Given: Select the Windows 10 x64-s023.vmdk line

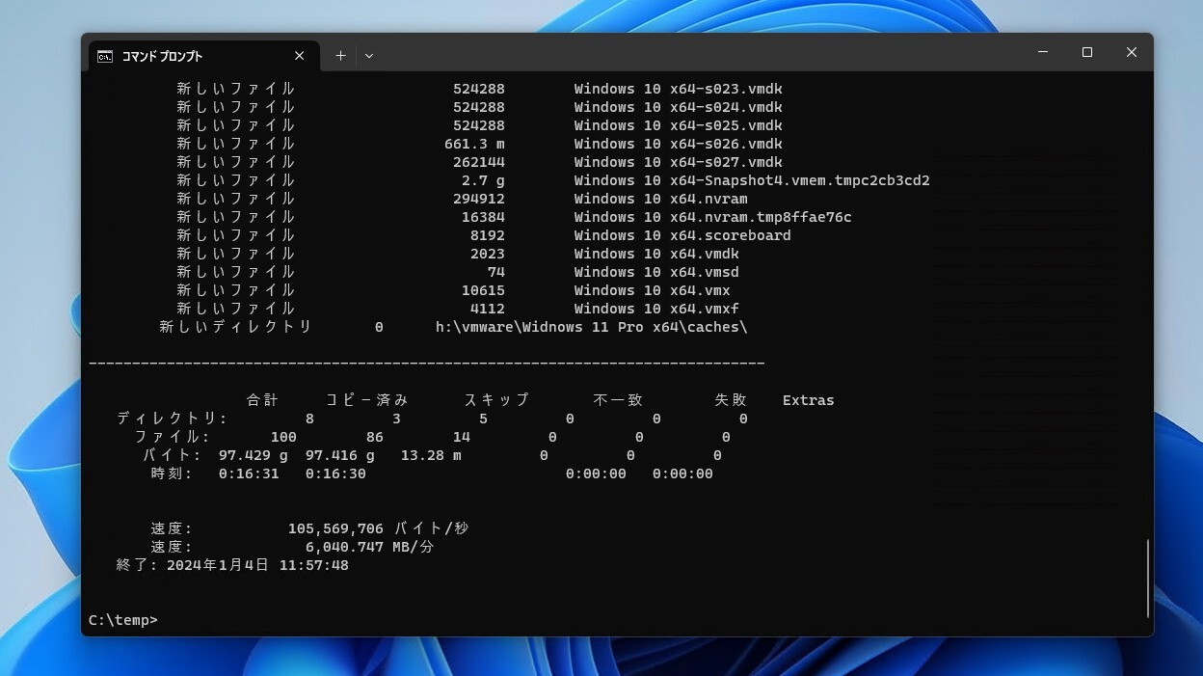Looking at the screenshot, I should click(x=679, y=88).
